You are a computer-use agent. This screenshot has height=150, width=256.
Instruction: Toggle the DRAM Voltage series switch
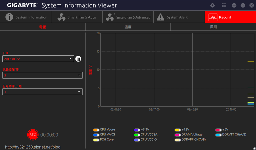178,135
